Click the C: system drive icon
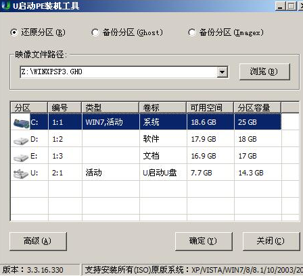 (22, 123)
